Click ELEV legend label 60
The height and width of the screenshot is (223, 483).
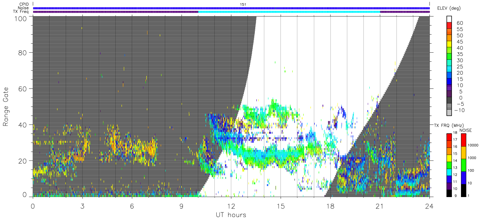(x=459, y=23)
